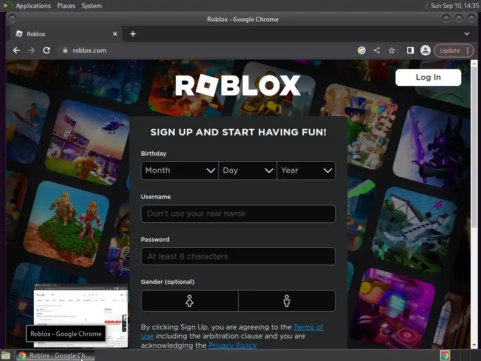The height and width of the screenshot is (361, 481).
Task: Click the Show Desktop icon in bottom panel
Action: (6, 355)
